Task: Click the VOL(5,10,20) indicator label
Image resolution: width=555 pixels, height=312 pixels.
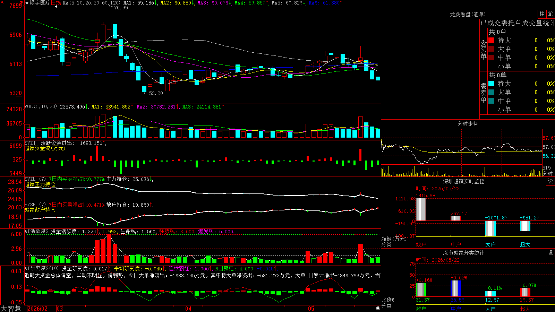Action: (41, 106)
